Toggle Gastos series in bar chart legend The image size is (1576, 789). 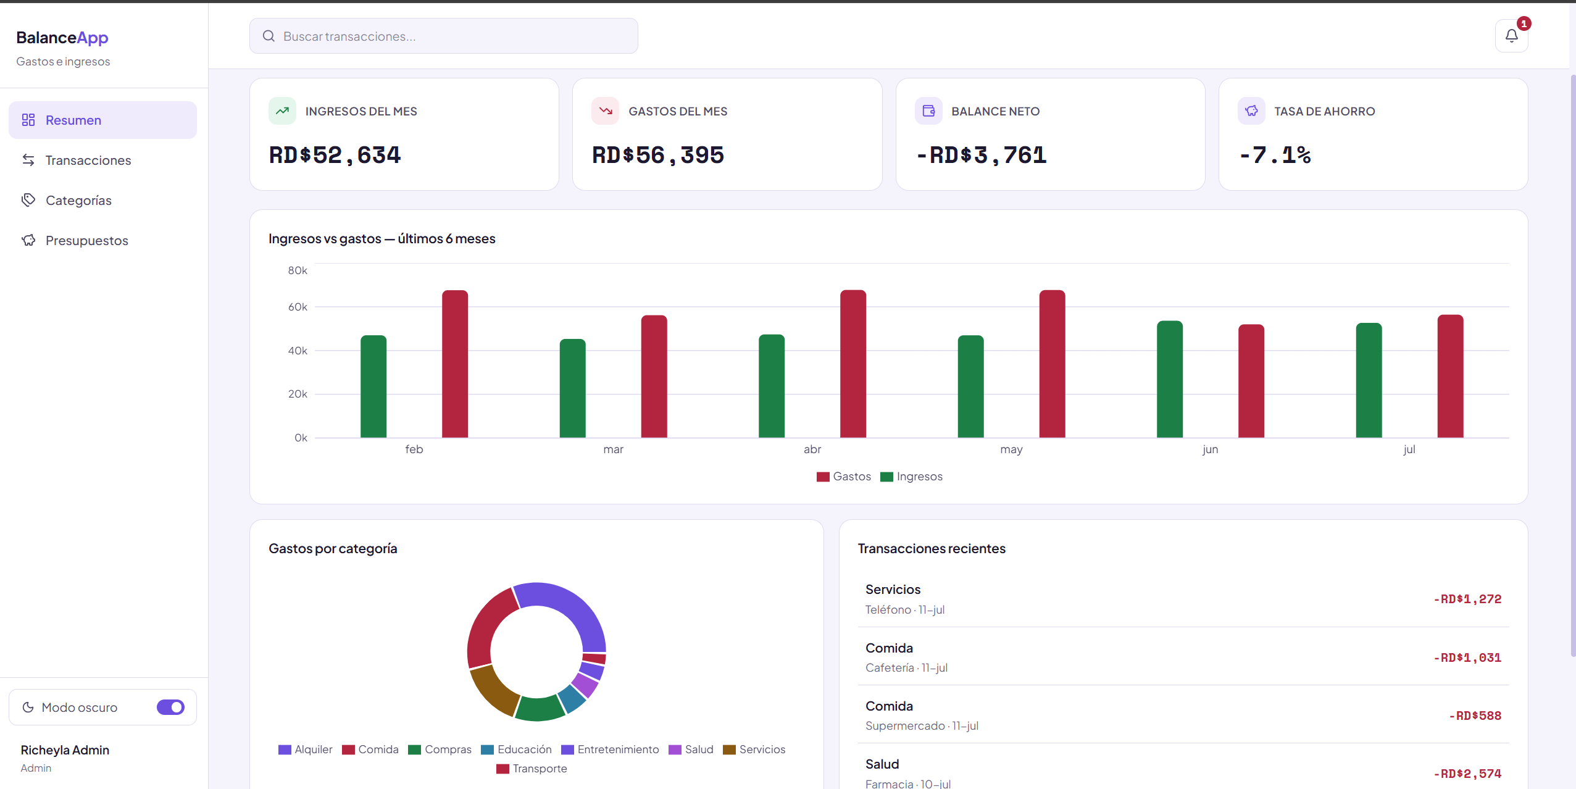coord(843,477)
